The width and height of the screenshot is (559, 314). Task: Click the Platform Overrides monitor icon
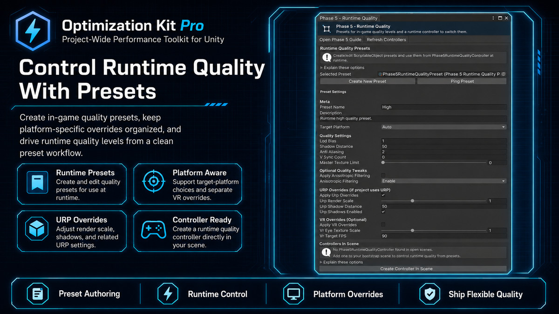click(x=293, y=294)
